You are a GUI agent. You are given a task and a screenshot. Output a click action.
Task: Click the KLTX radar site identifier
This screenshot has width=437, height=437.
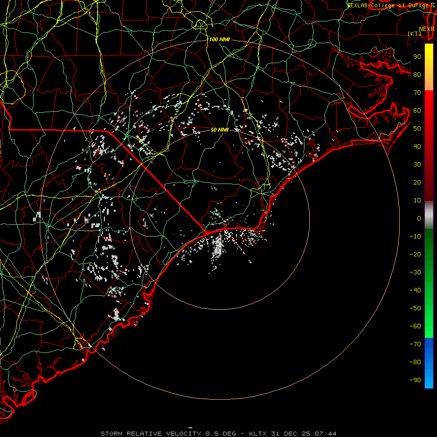258,434
